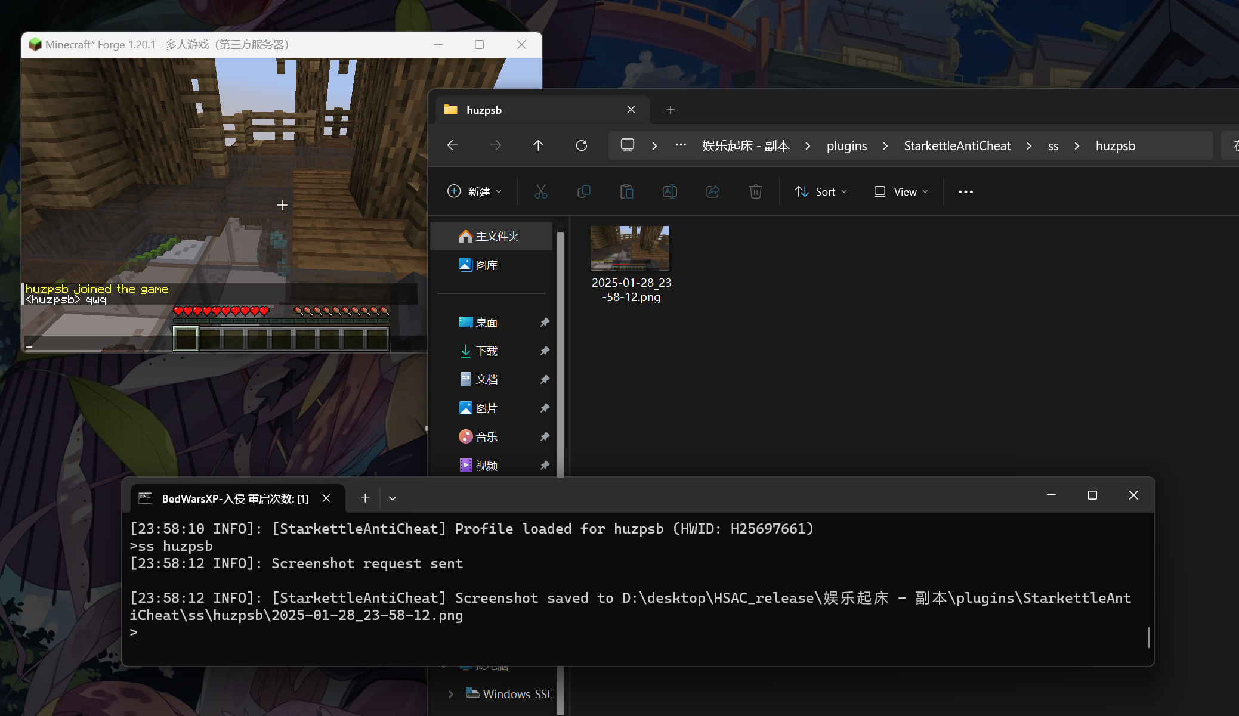This screenshot has height=716, width=1239.
Task: Expand chevron right of the This PC monitor icon
Action: coord(654,145)
